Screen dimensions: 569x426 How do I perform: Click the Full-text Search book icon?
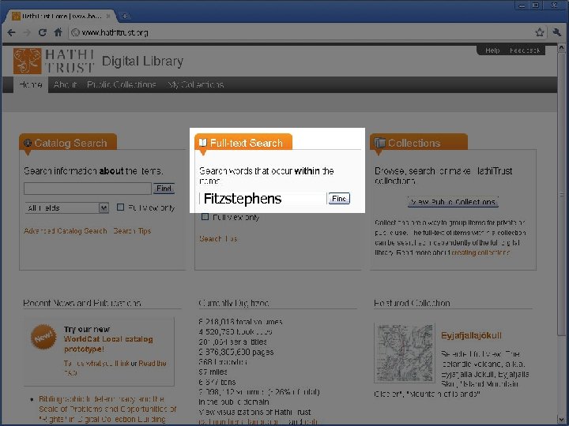203,142
